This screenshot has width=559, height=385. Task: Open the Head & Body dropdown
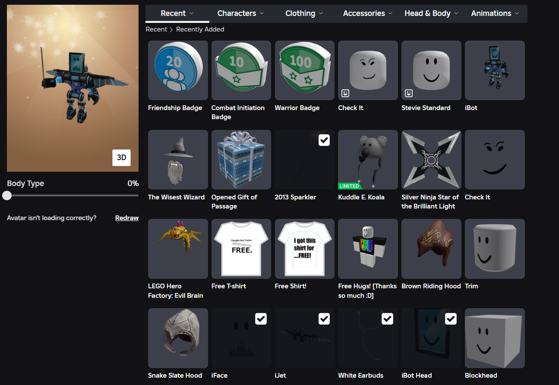(432, 13)
